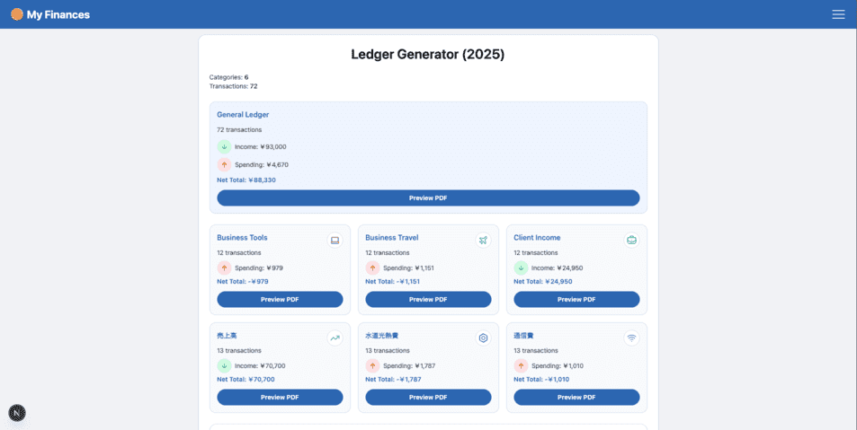Click the Next.js dev tools badge

coord(17,413)
